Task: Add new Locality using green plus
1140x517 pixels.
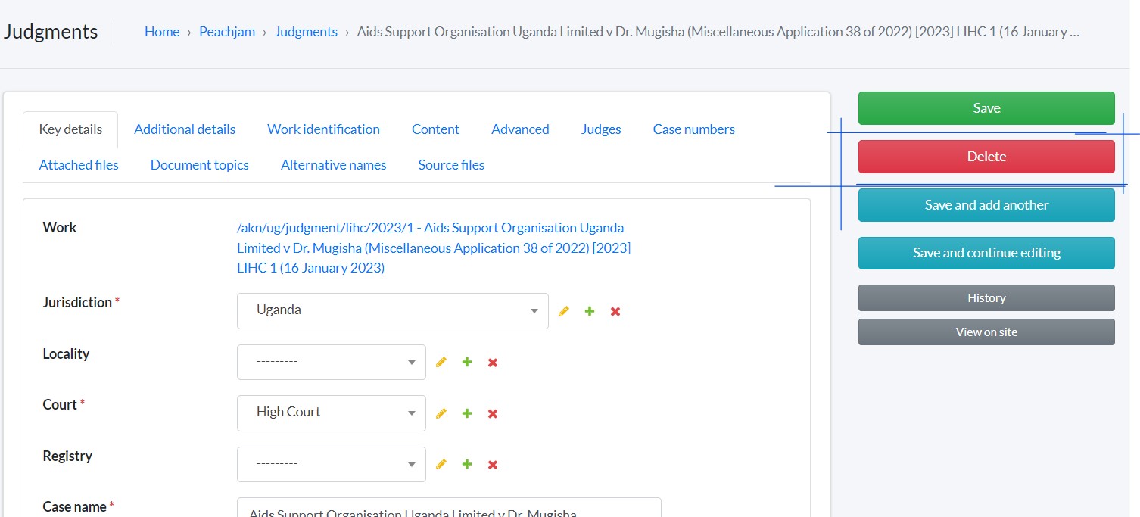Action: coord(467,363)
